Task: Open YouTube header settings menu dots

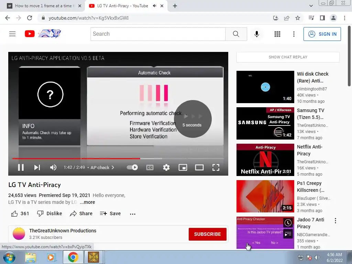Action: [294, 34]
